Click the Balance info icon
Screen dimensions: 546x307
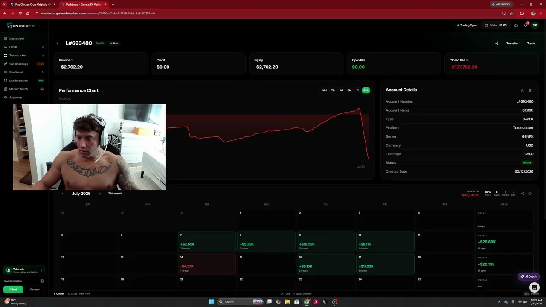coord(72,60)
